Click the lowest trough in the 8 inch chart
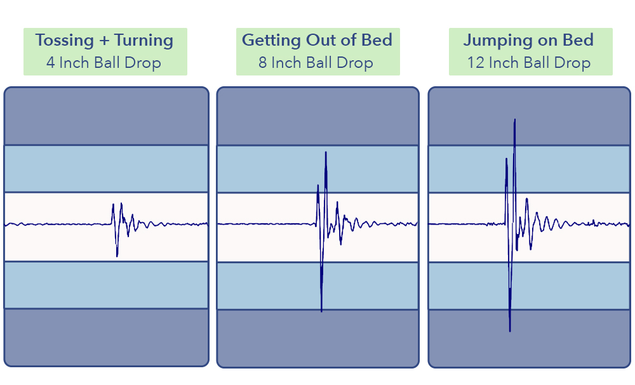The image size is (635, 385). (321, 310)
